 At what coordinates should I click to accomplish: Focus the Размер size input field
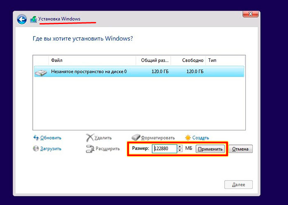(165, 149)
